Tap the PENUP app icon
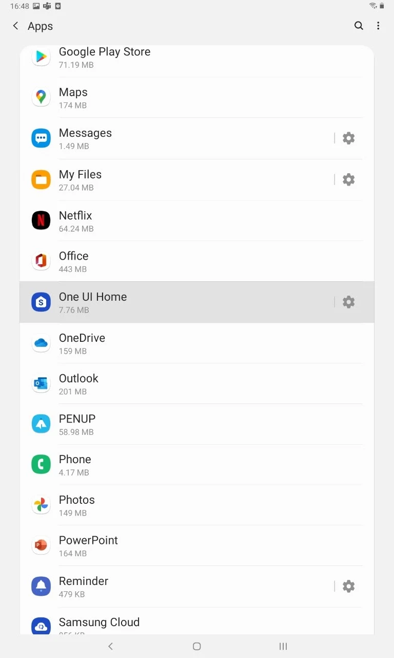The image size is (394, 658). [x=41, y=424]
